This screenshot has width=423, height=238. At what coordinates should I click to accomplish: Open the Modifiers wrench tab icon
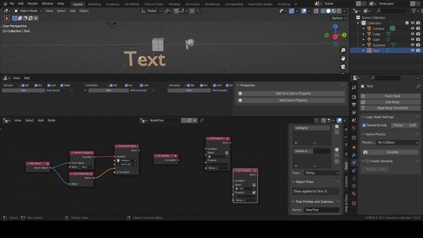354,155
